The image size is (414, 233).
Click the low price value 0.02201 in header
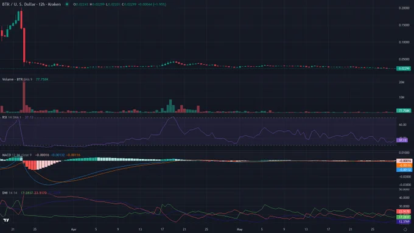point(114,4)
